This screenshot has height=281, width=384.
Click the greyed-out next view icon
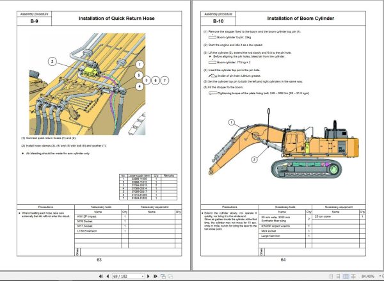(x=171, y=276)
